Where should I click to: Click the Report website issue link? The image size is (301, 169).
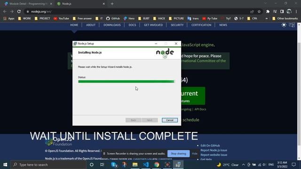[x=214, y=155]
